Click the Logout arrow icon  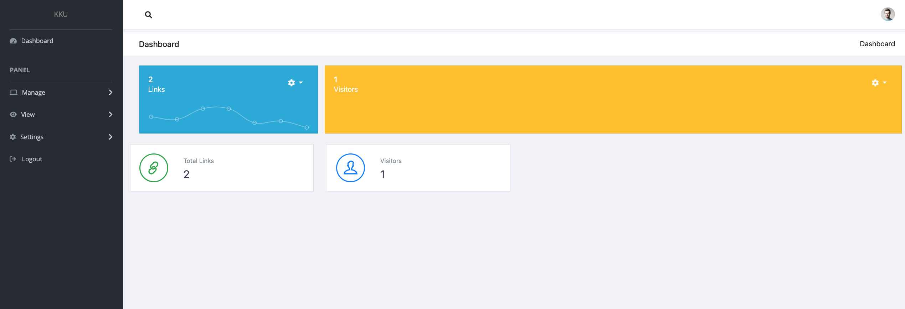pos(13,159)
